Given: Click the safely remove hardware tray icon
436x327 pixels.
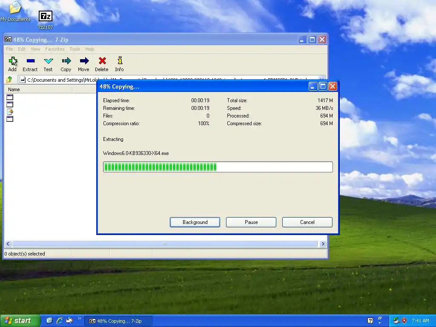Looking at the screenshot, I should (x=396, y=321).
